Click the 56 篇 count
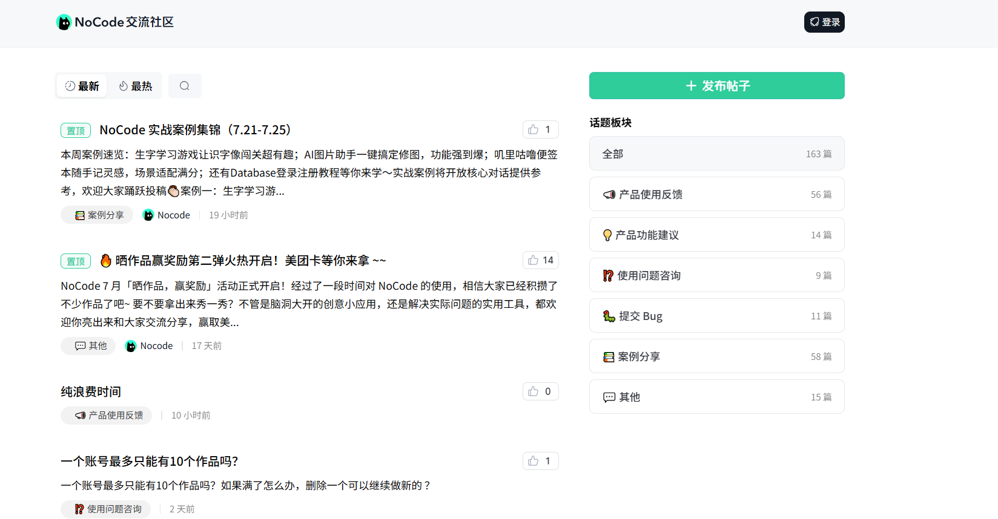 coord(821,195)
